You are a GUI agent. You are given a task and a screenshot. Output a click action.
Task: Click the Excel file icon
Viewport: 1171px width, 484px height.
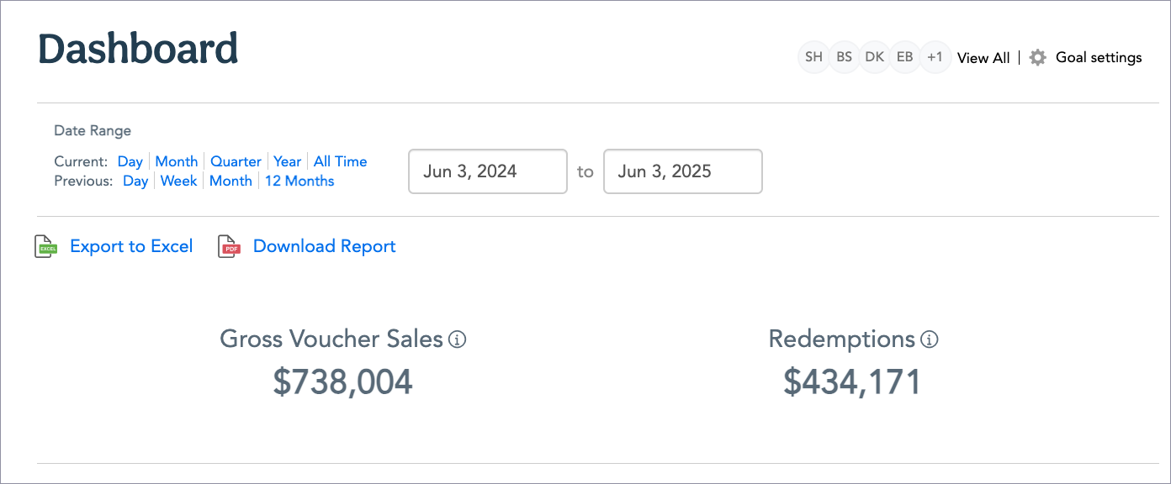(45, 246)
